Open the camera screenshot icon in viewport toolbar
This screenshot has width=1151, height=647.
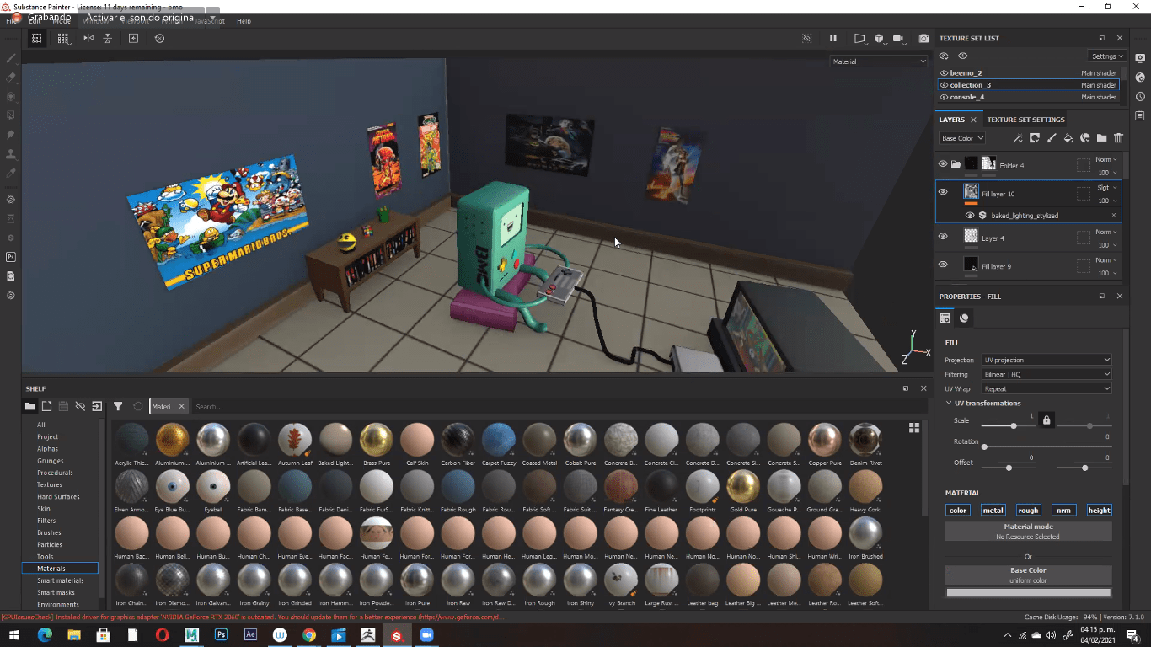coord(923,39)
